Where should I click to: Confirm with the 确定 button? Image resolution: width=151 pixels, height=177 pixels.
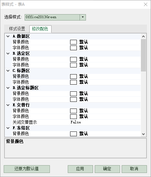pyautogui.click(x=107, y=169)
